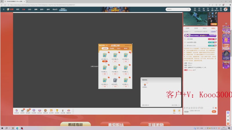
Task: Open the 赛事 nav item
Action: tap(36, 9)
